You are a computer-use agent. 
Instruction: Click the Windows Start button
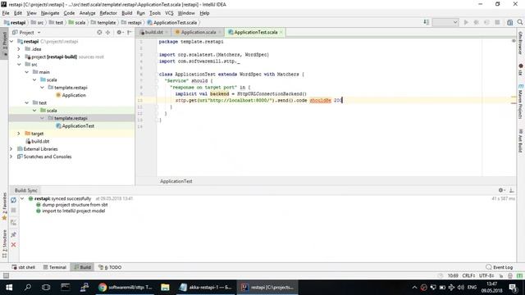(x=9, y=288)
